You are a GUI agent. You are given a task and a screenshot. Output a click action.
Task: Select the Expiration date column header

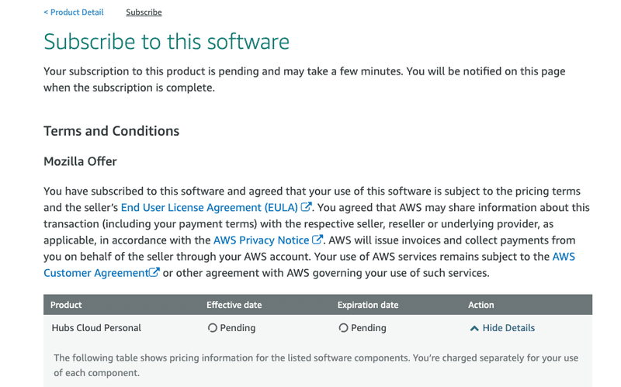click(368, 305)
